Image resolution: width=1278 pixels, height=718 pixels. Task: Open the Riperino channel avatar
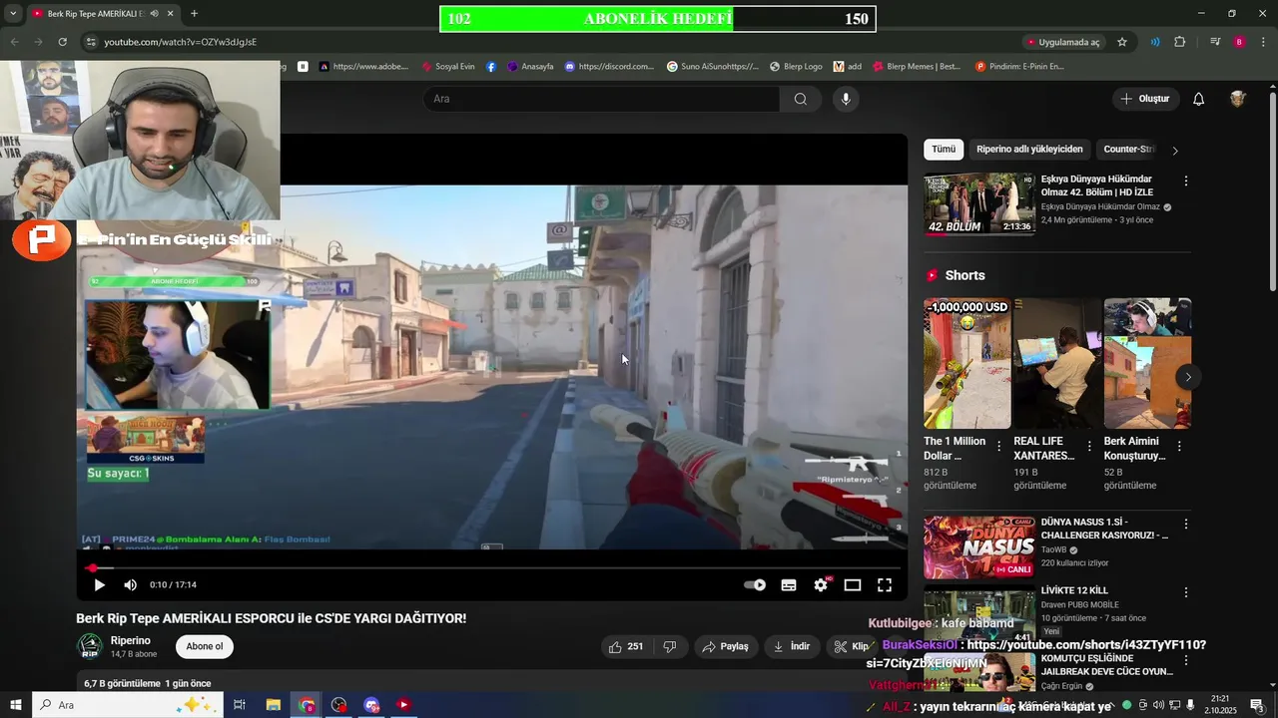[x=90, y=646]
